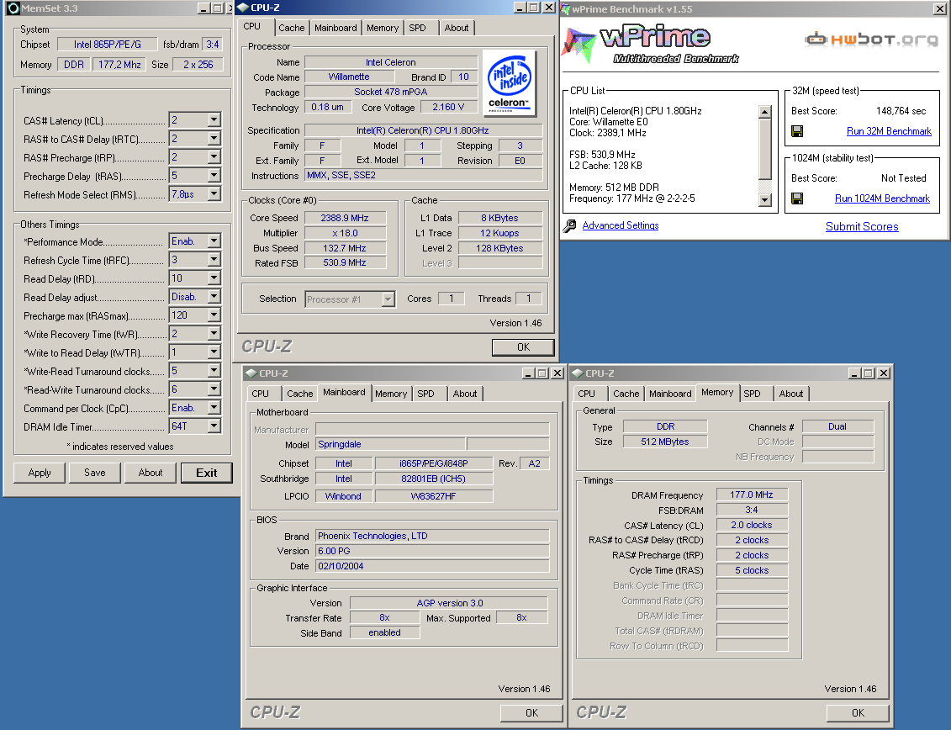Click the Multiplier x 18.0 field
This screenshot has width=951, height=730.
tap(345, 233)
